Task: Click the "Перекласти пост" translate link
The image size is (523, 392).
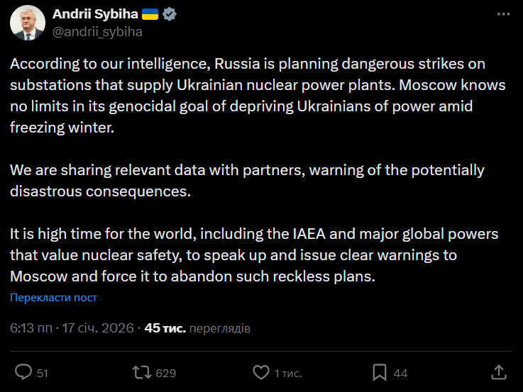Action: tap(53, 298)
